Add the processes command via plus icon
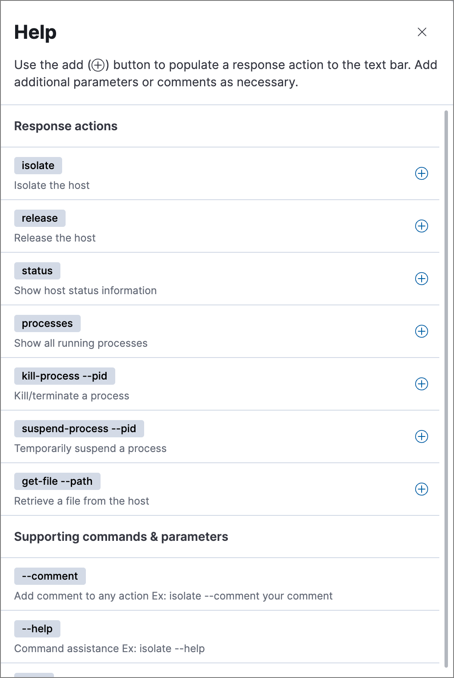 (x=421, y=331)
